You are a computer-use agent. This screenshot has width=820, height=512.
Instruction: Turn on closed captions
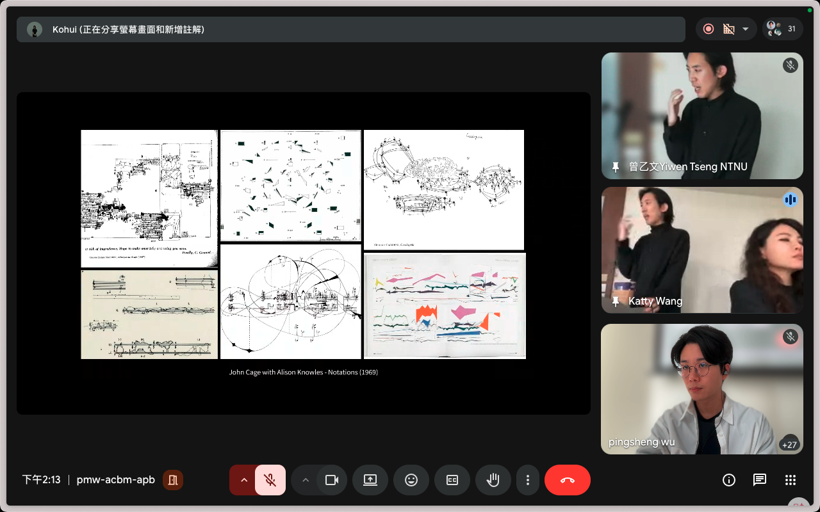click(452, 480)
